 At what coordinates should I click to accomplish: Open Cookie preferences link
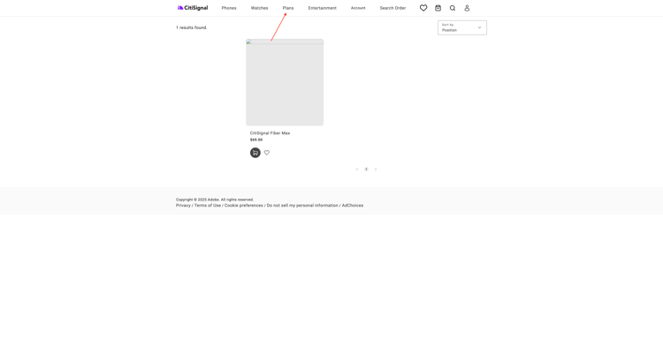pos(244,205)
